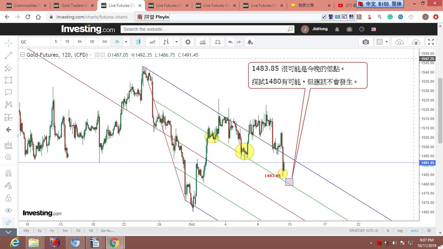Toggle magnet mode for drawings
Image resolution: width=443 pixels, height=249 pixels.
pos(8,173)
